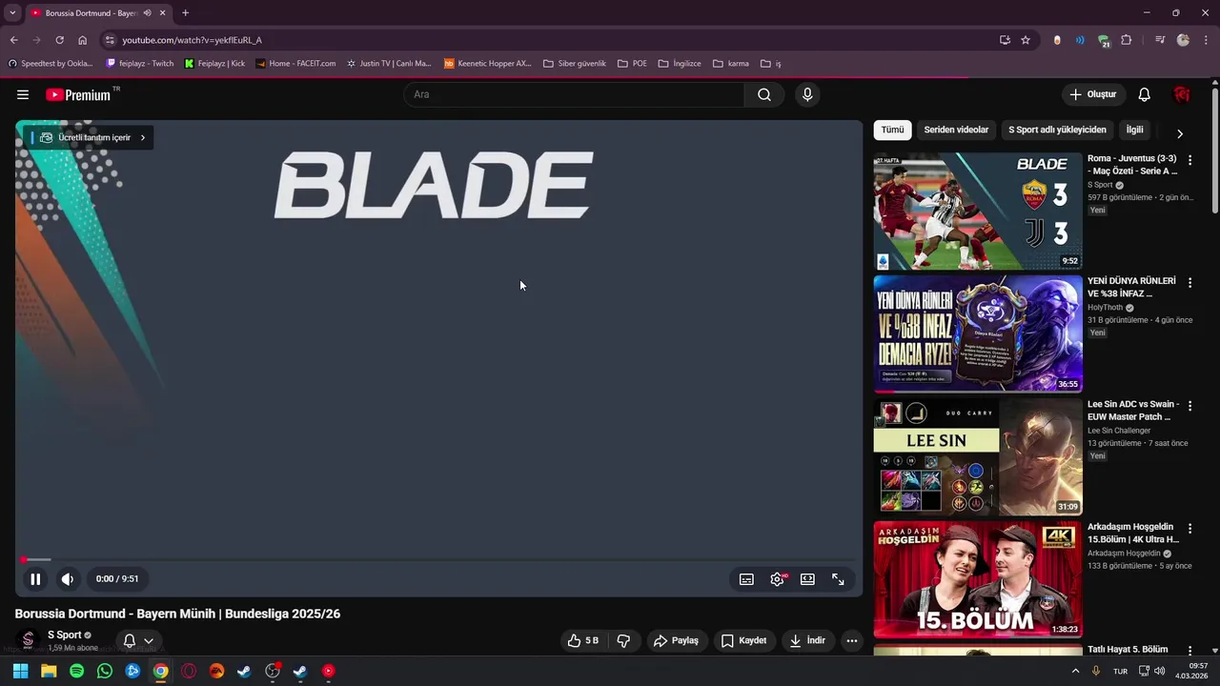This screenshot has height=686, width=1220.
Task: Open a new browser tab
Action: click(x=185, y=12)
